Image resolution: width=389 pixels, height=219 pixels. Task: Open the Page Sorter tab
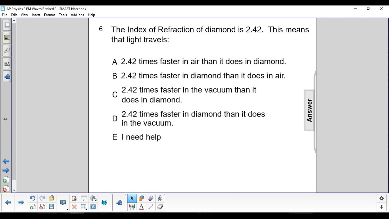pyautogui.click(x=7, y=25)
